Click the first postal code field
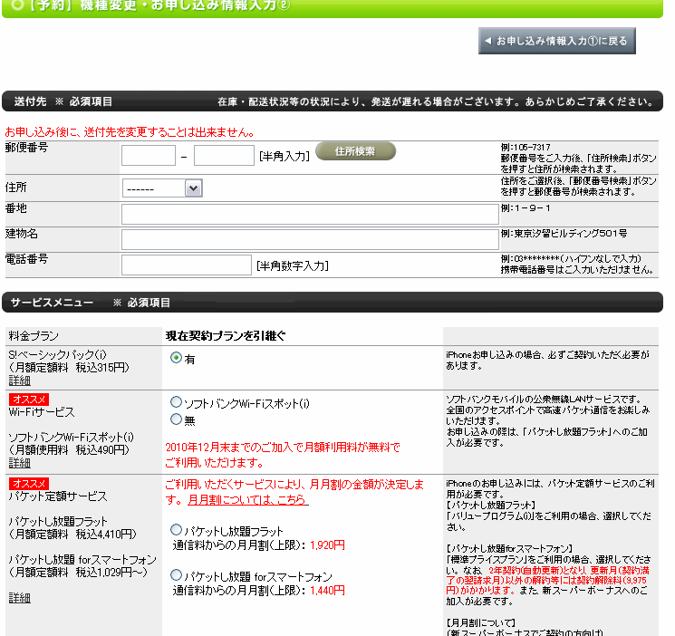 point(148,156)
